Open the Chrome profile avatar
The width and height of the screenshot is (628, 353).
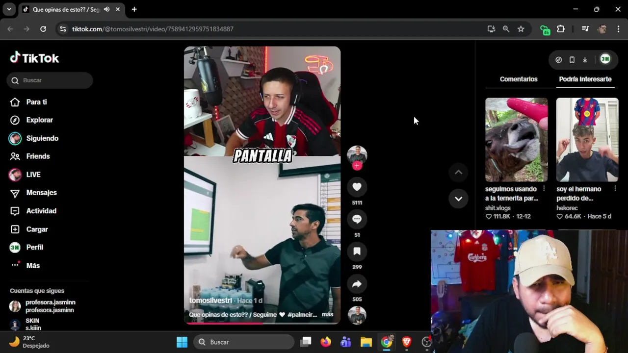(x=602, y=29)
